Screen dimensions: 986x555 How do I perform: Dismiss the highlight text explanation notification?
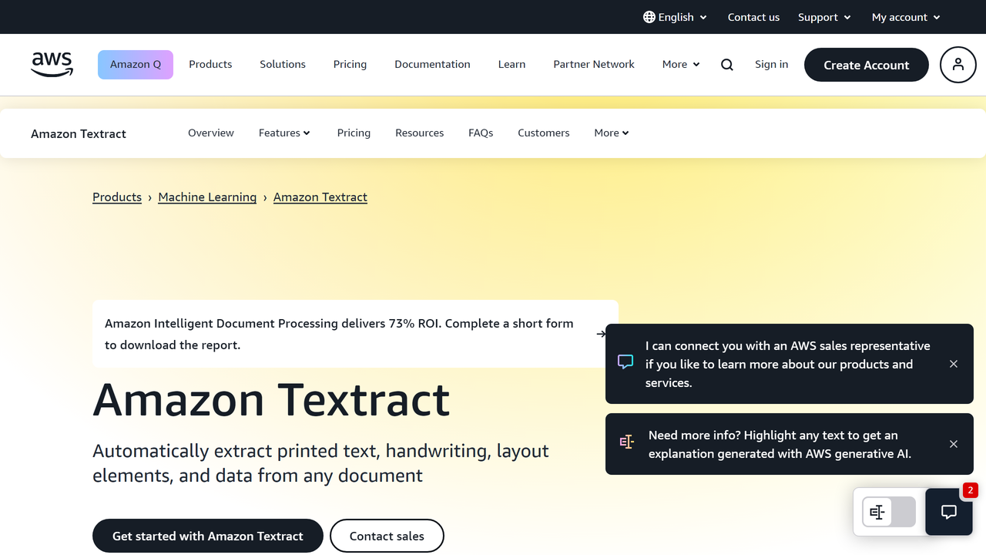[x=954, y=444]
